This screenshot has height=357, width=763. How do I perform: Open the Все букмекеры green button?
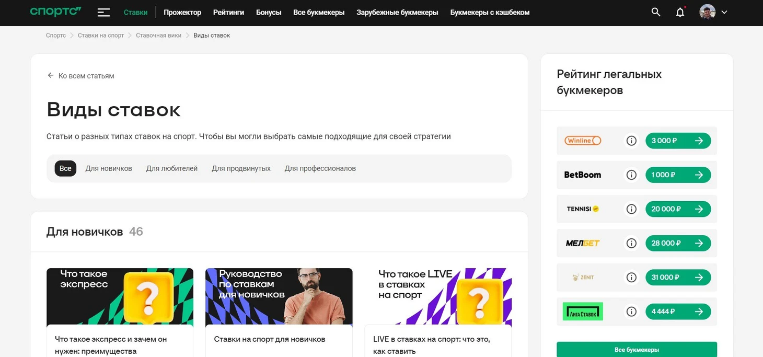click(637, 349)
